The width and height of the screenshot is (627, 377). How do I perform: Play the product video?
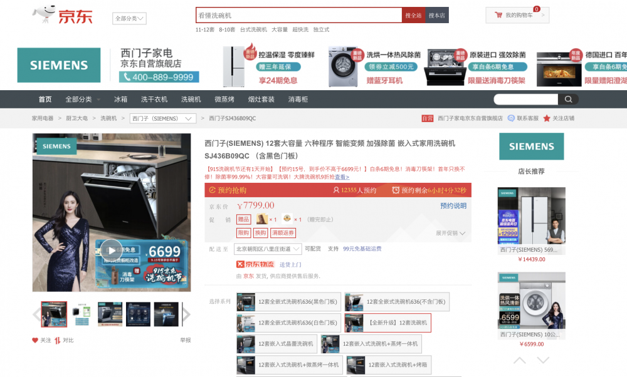(111, 250)
